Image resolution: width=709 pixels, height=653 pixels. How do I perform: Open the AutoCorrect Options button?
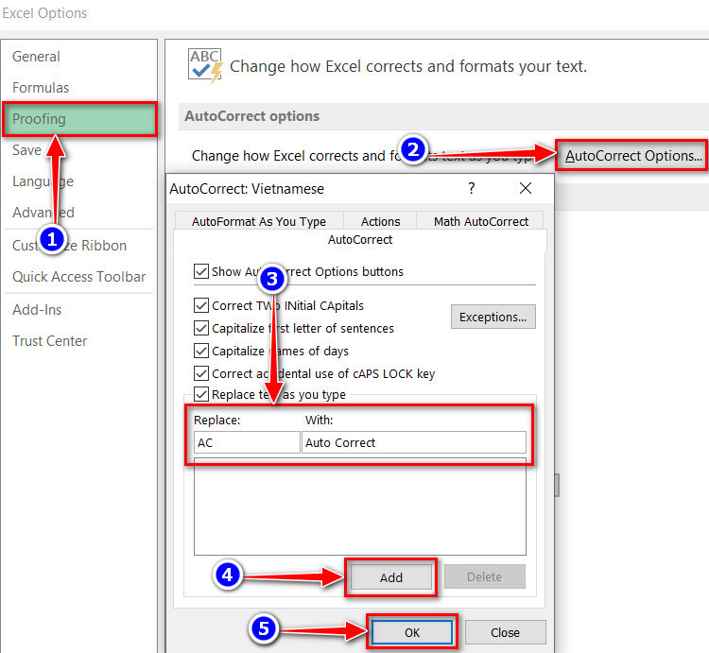pos(632,156)
